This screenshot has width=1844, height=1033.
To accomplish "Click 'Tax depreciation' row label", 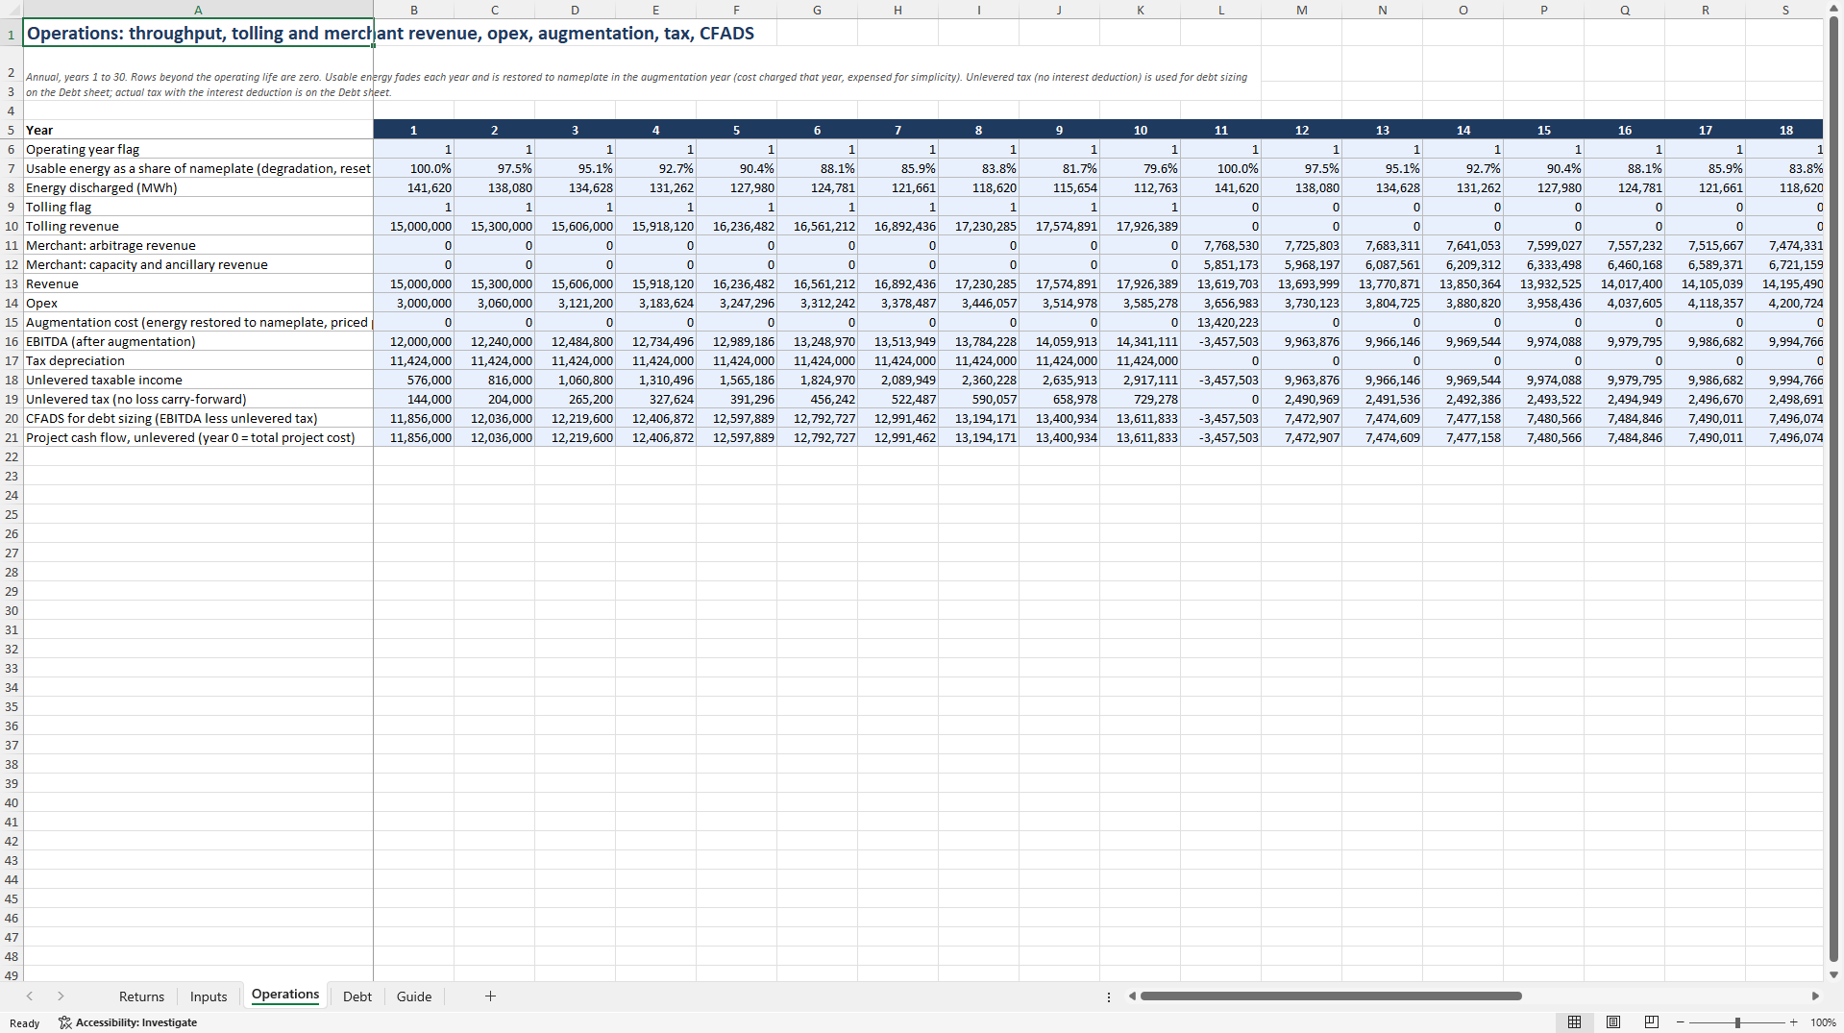I will 198,360.
